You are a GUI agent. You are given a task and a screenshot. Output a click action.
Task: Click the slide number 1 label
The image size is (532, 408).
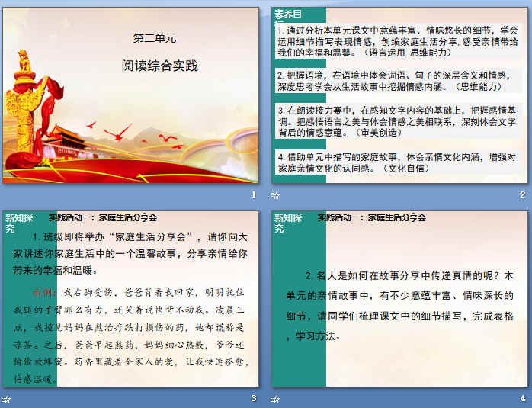pyautogui.click(x=253, y=195)
